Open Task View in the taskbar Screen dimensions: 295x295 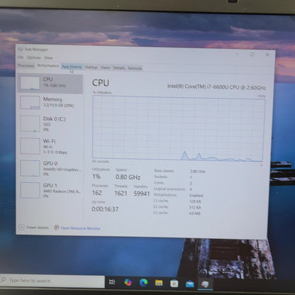[x=112, y=282]
